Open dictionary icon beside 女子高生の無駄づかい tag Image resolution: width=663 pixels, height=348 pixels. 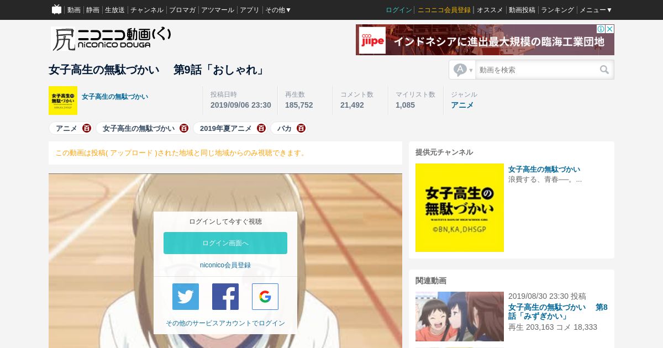coord(184,128)
